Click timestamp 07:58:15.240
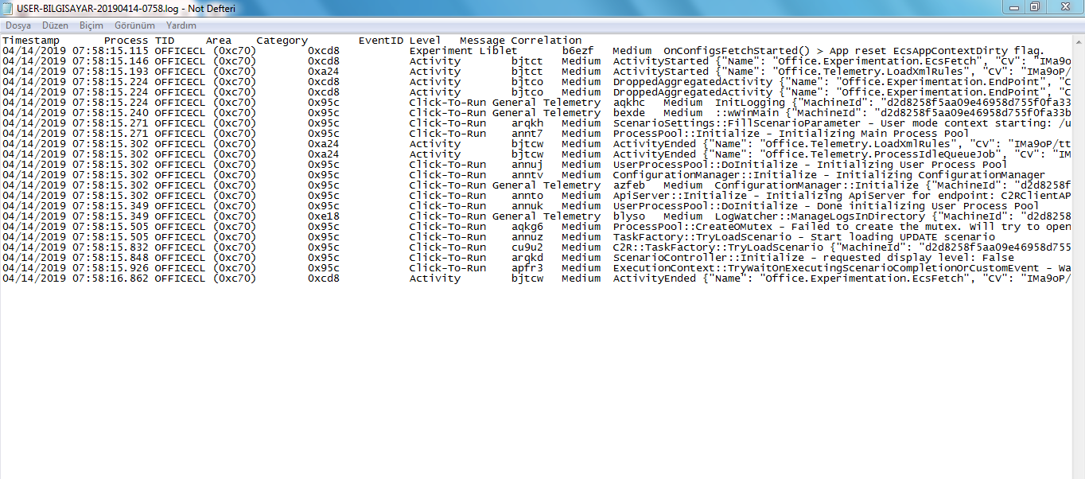1085x479 pixels. (111, 113)
